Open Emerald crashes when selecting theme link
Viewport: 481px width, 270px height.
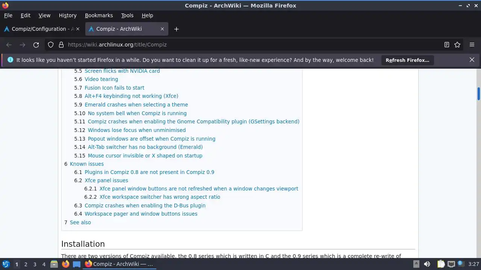coord(136,105)
